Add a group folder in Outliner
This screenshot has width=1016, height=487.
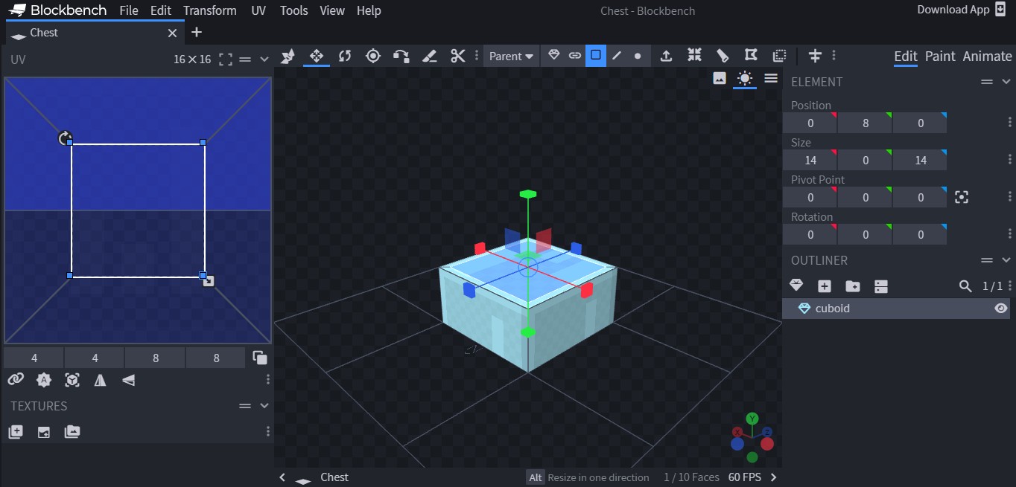(853, 286)
